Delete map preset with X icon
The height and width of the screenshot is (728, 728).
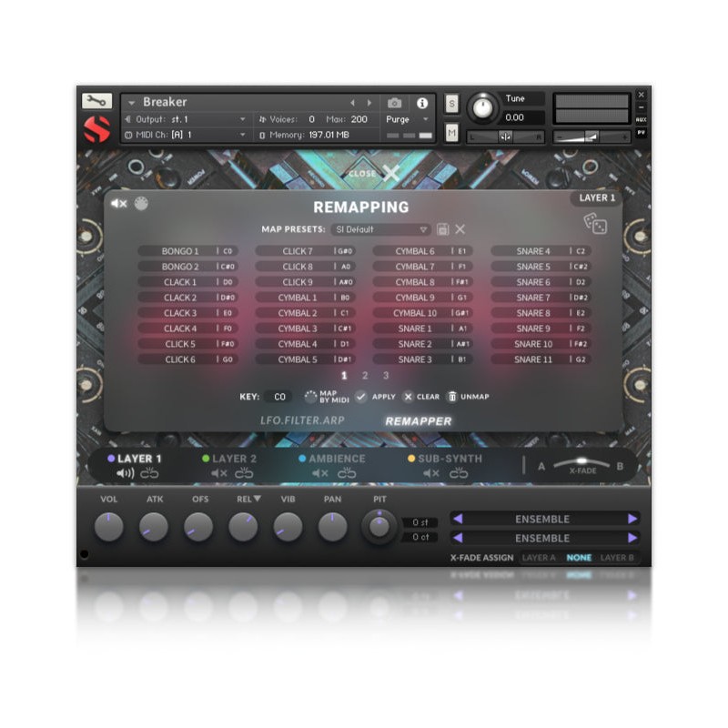(x=460, y=230)
